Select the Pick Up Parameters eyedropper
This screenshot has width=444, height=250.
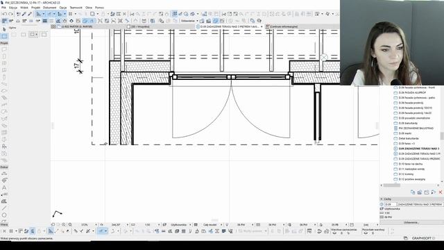tap(24, 14)
